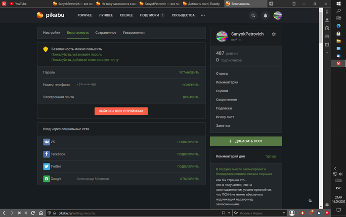Expand the Подписки menu
The height and width of the screenshot is (217, 346).
tap(152, 15)
